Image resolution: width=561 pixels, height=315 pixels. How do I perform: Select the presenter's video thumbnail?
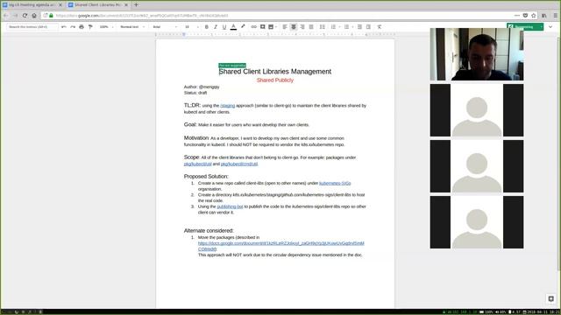pyautogui.click(x=477, y=54)
